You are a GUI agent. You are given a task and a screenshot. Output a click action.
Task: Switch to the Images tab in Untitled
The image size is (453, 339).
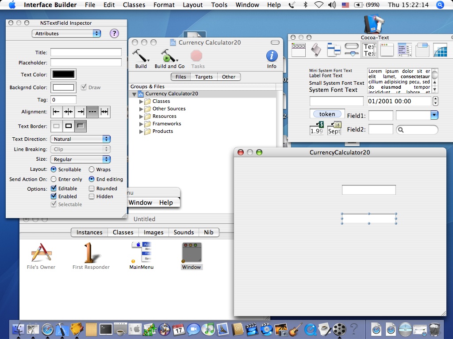(x=154, y=232)
